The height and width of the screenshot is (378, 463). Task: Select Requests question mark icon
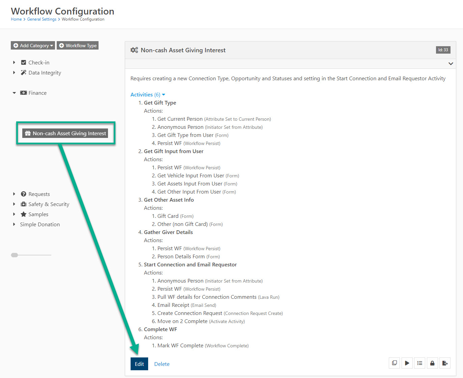[x=24, y=194]
